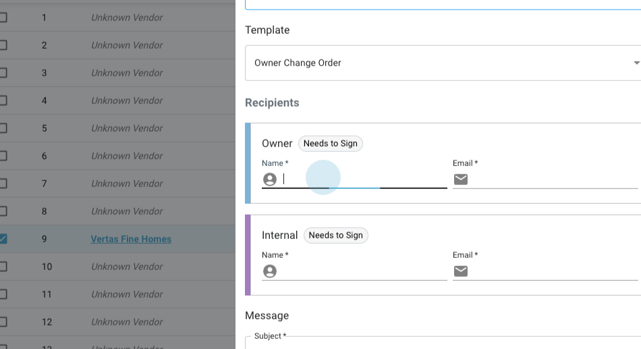Check the checkbox for row 7
Screen dimensions: 641x349
pyautogui.click(x=3, y=184)
